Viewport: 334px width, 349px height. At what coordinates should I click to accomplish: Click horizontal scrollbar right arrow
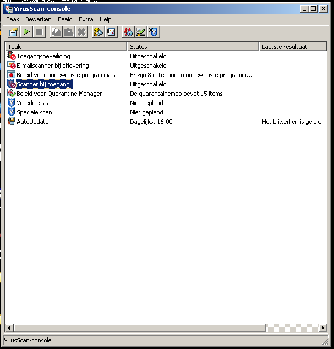(323, 328)
